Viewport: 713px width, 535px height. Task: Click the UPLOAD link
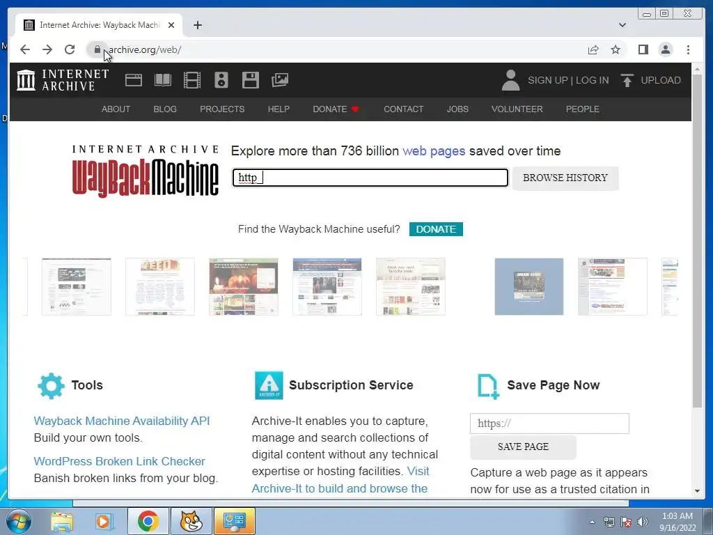coord(661,80)
